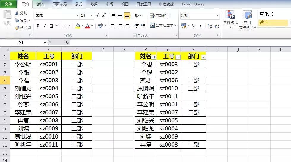
Task: Click the 合并后居中 merge button
Action: (x=163, y=26)
